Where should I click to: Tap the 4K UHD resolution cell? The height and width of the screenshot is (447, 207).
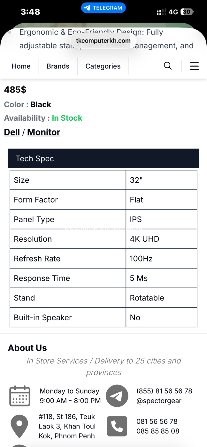[161, 239]
